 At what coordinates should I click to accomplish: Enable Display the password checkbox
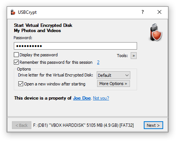[x=16, y=55]
